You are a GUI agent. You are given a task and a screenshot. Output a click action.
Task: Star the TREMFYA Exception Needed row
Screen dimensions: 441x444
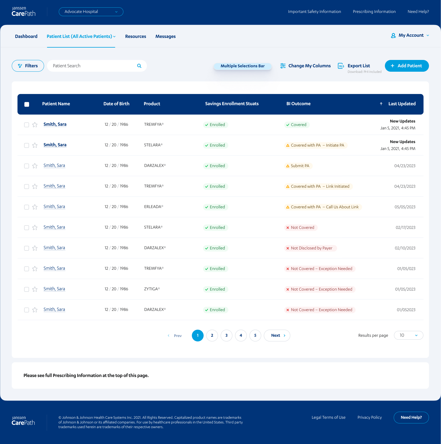pyautogui.click(x=35, y=269)
